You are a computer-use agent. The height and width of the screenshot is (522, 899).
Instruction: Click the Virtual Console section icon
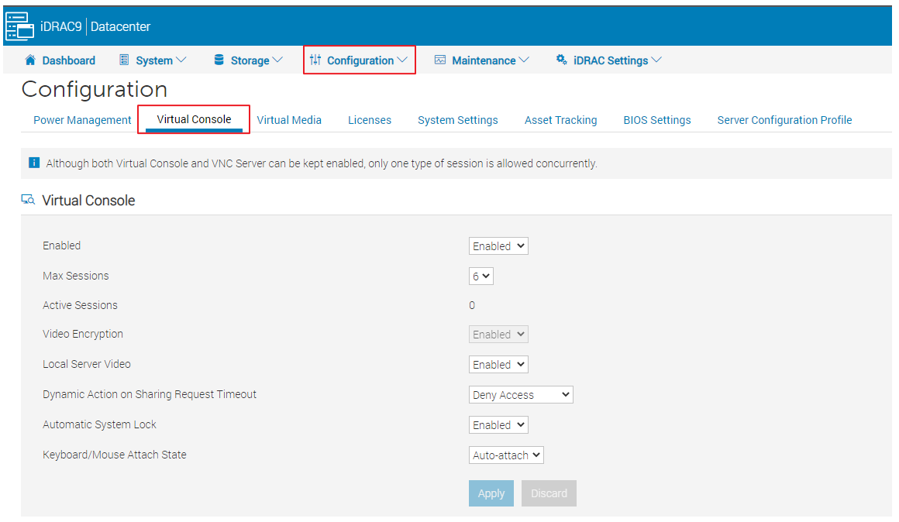(27, 199)
